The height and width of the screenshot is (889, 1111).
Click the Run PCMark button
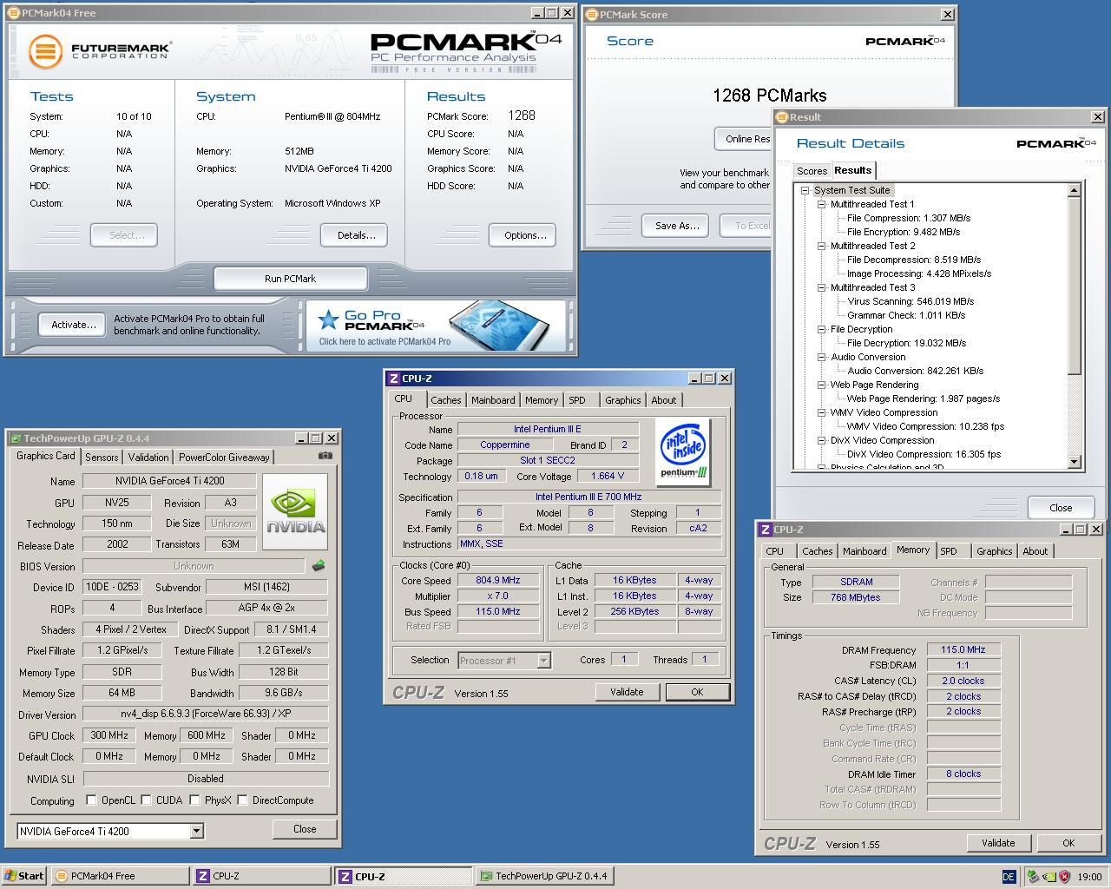pos(290,279)
